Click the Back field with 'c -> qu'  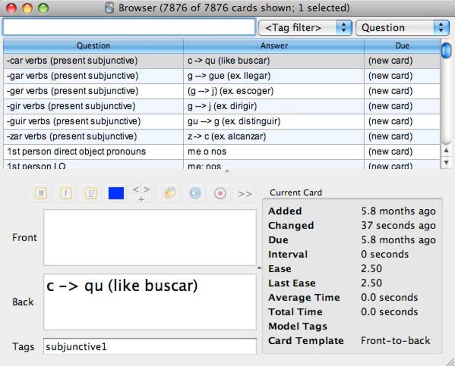150,302
